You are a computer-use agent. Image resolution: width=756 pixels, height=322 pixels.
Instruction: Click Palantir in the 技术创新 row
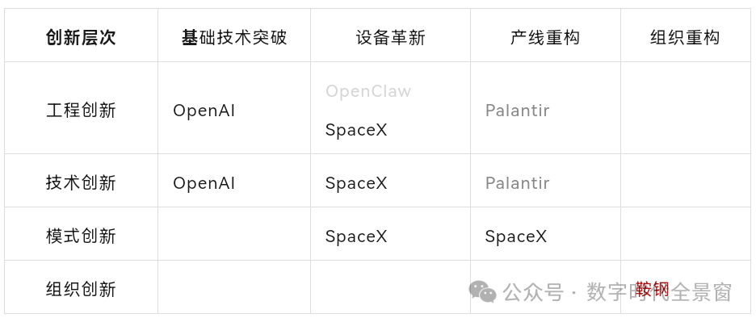(518, 183)
